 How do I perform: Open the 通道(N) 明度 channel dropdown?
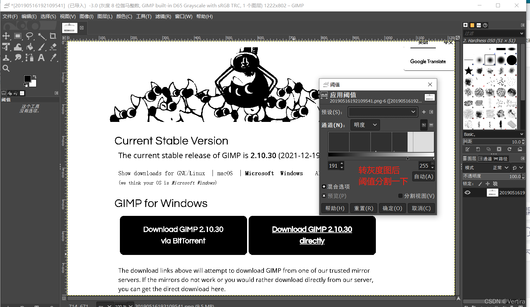pos(365,125)
